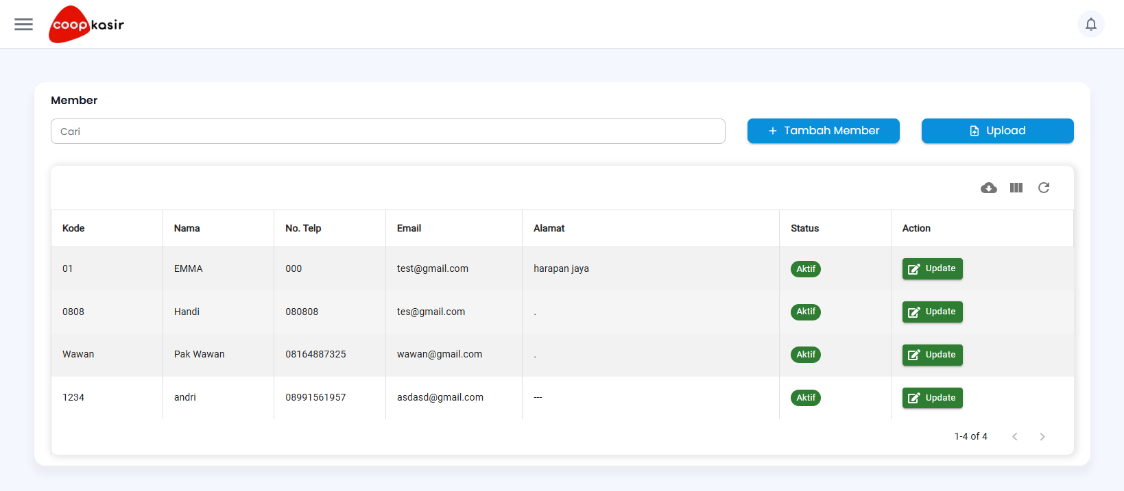Click the Status column header

pyautogui.click(x=804, y=229)
